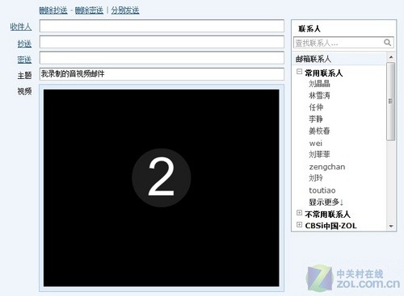Click the contact search magnifier icon
Image resolution: width=404 pixels, height=296 pixels.
click(387, 43)
